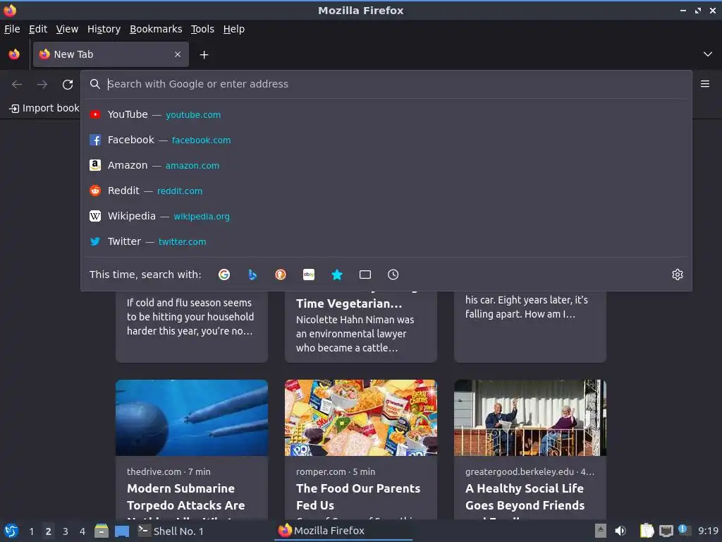Switch to workspace 1

[x=31, y=531]
